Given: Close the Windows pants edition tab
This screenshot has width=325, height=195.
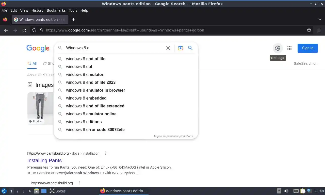Looking at the screenshot, I should (x=64, y=20).
